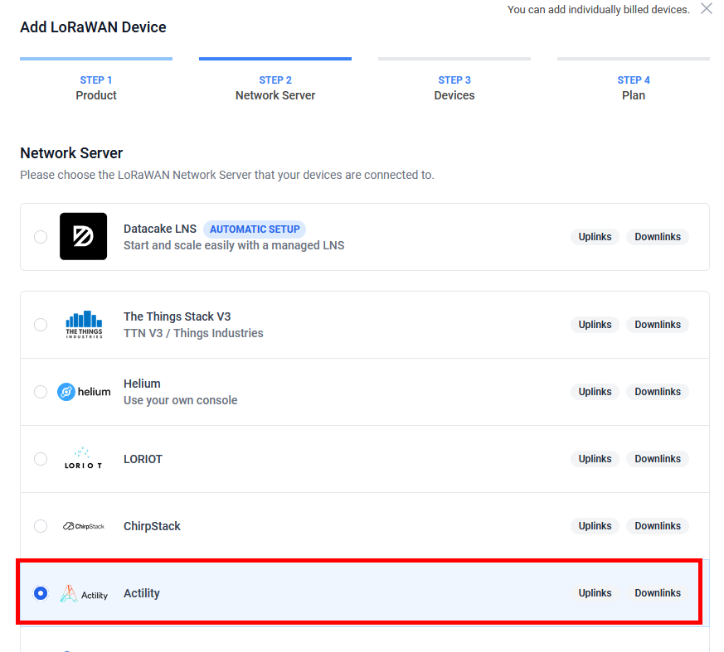Screen dimensions: 724x652
Task: Click the AUTOMATIC SETUP badge
Action: 255,229
